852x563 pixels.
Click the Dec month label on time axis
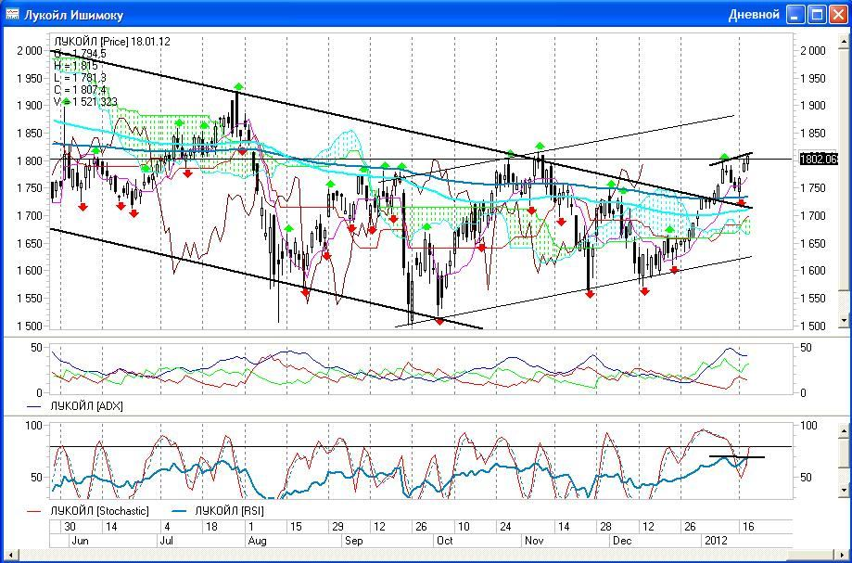coord(621,541)
